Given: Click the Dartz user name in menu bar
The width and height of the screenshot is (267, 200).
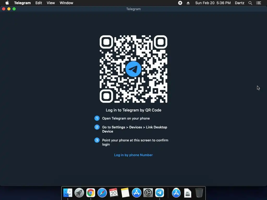Looking at the screenshot, I should click(x=240, y=3).
